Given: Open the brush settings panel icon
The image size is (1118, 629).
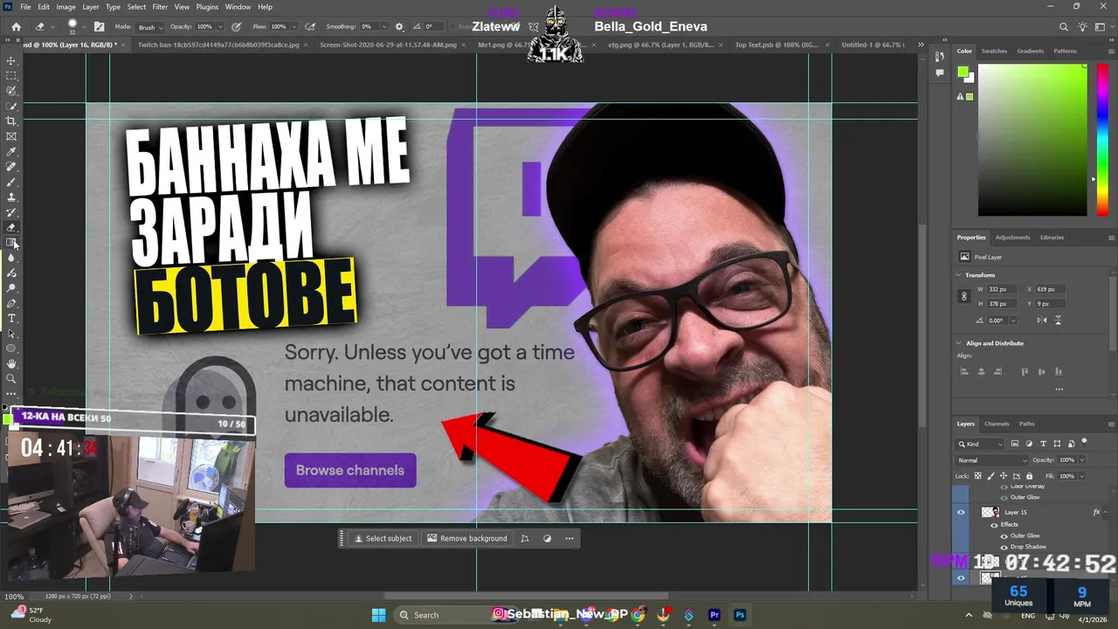Looking at the screenshot, I should (99, 27).
